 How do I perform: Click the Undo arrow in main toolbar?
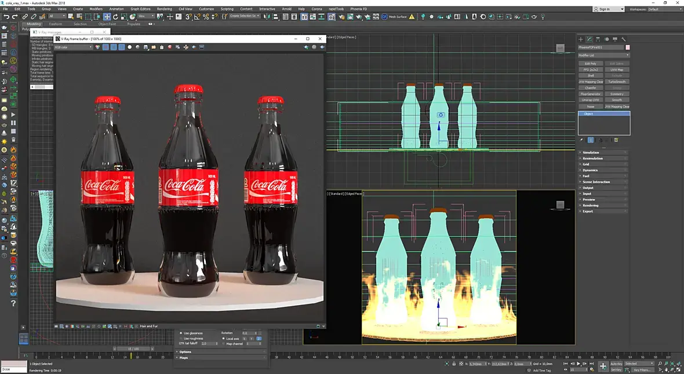pos(6,17)
